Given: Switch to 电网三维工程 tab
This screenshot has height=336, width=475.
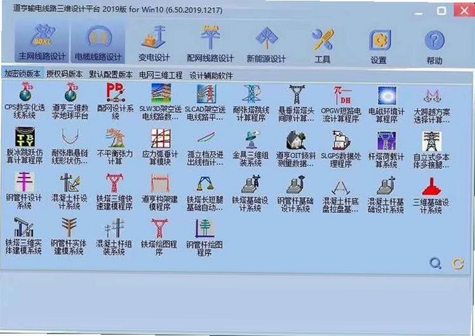Looking at the screenshot, I should click(x=161, y=75).
